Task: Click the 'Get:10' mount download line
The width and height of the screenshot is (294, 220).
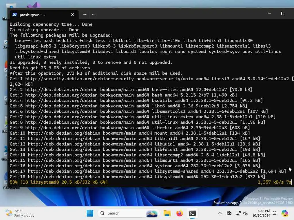Action: (x=130, y=133)
